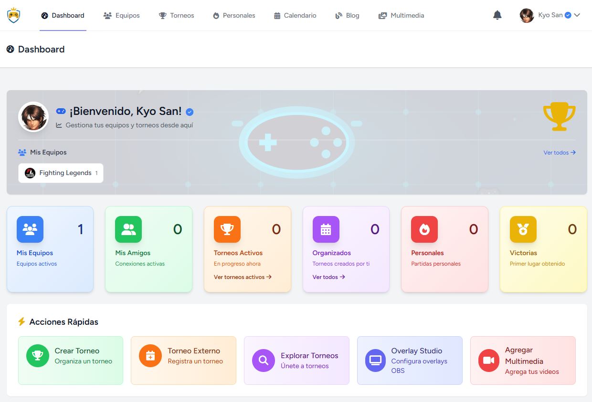Image resolution: width=592 pixels, height=402 pixels.
Task: Click the gold trophy icon in banner
Action: [559, 116]
